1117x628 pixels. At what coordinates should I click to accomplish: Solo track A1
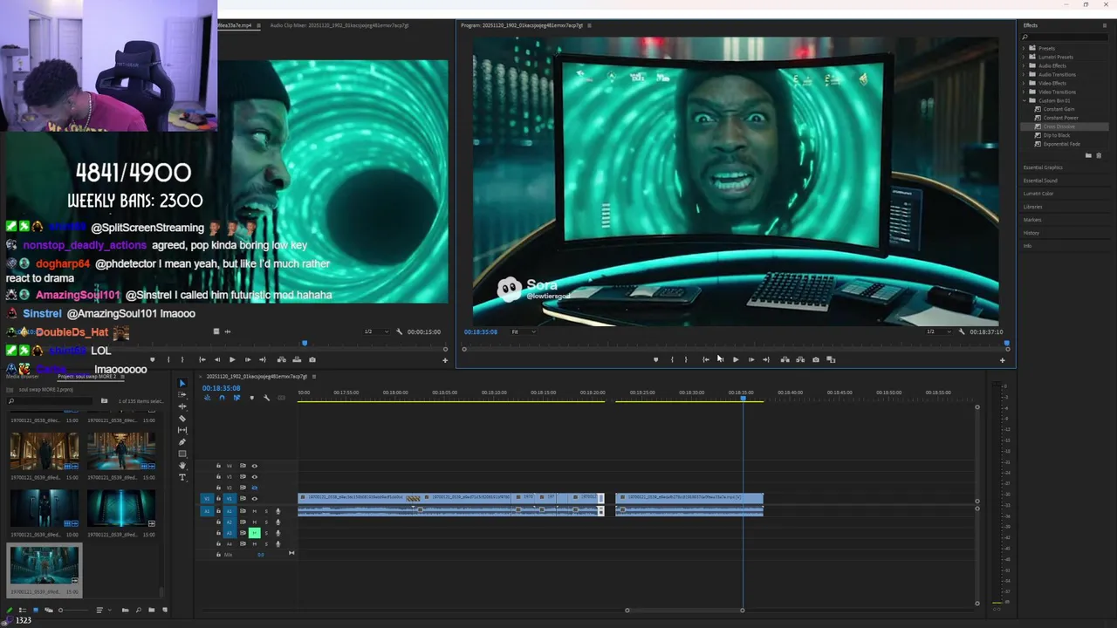[266, 511]
